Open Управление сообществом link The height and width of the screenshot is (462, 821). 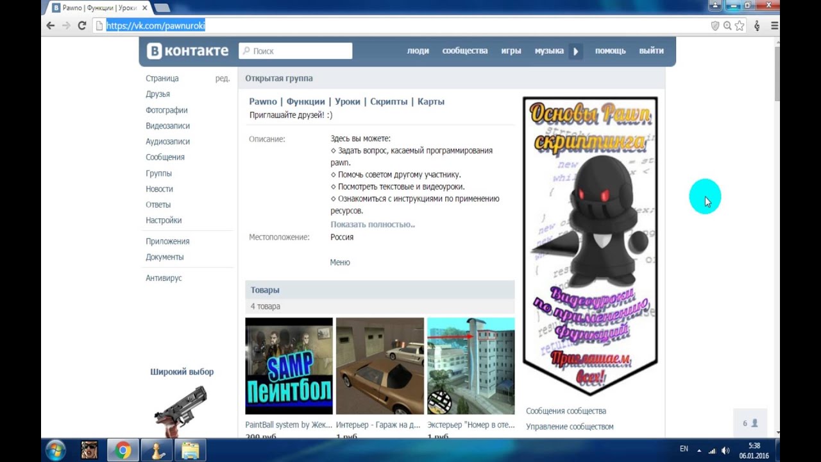point(570,427)
